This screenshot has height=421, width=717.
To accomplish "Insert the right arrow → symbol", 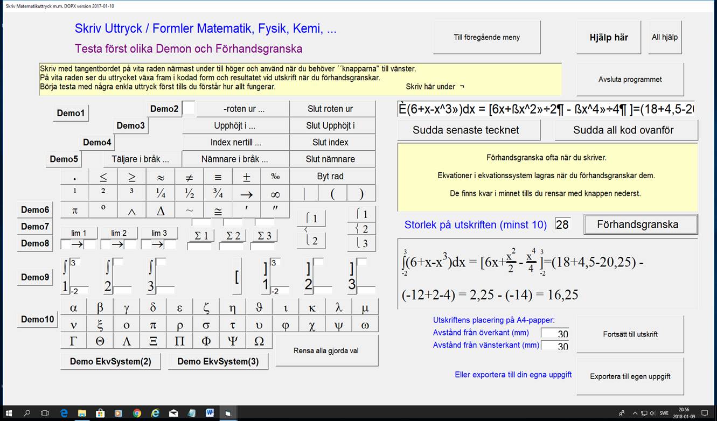I will coord(246,194).
